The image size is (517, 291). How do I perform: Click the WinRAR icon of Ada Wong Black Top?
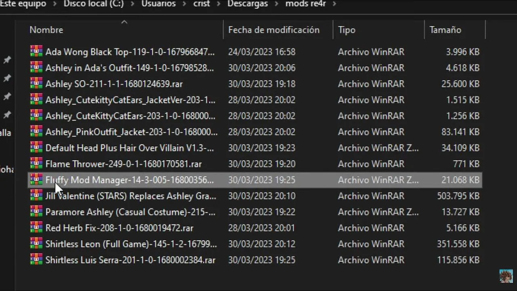pyautogui.click(x=36, y=51)
